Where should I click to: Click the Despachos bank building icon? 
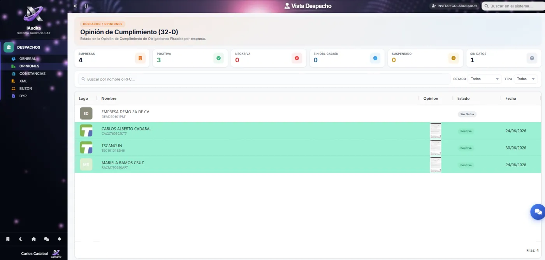pos(9,47)
